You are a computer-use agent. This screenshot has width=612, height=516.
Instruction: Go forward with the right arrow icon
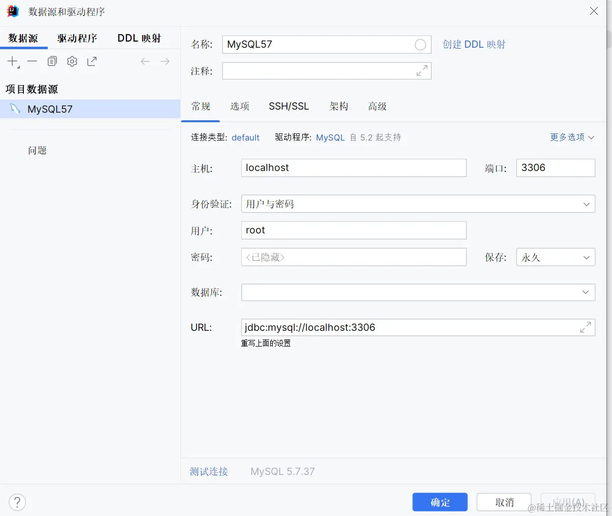pos(165,61)
